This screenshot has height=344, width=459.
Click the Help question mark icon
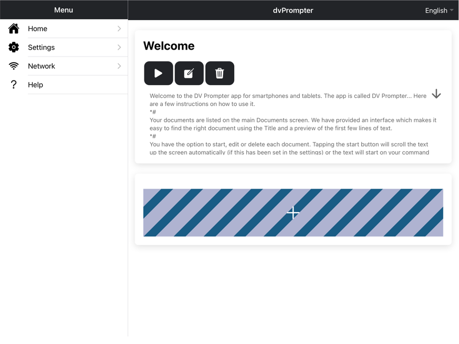(x=14, y=85)
